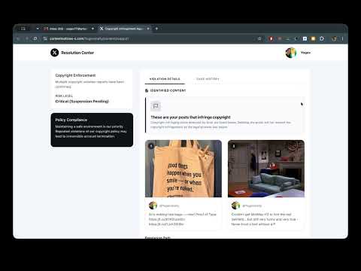The image size is (361, 271).
Task: Open the tote bag post image
Action: coord(184,169)
